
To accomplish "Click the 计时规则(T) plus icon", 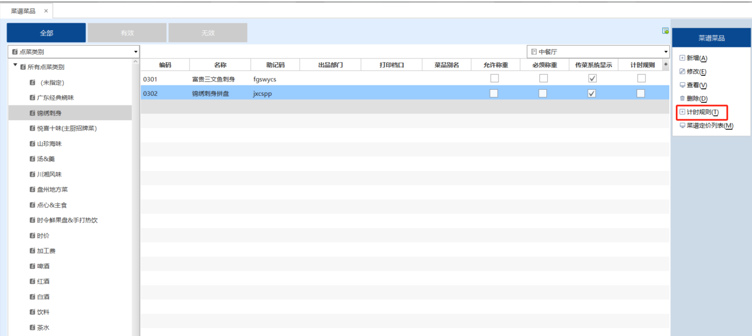I will pos(682,112).
